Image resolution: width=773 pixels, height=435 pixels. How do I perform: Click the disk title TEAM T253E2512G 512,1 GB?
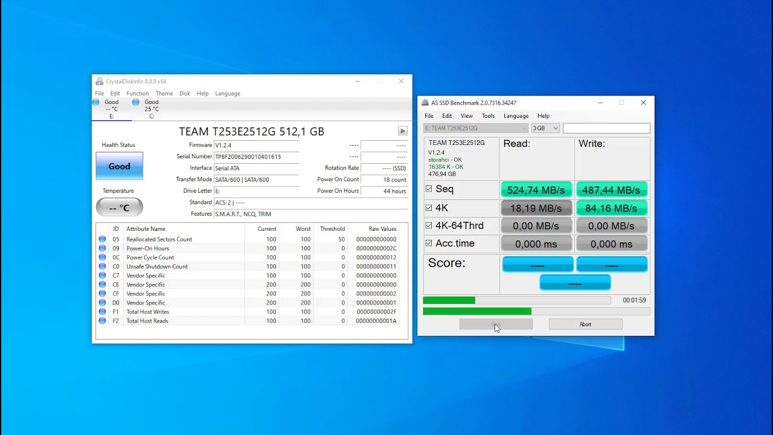tap(251, 131)
